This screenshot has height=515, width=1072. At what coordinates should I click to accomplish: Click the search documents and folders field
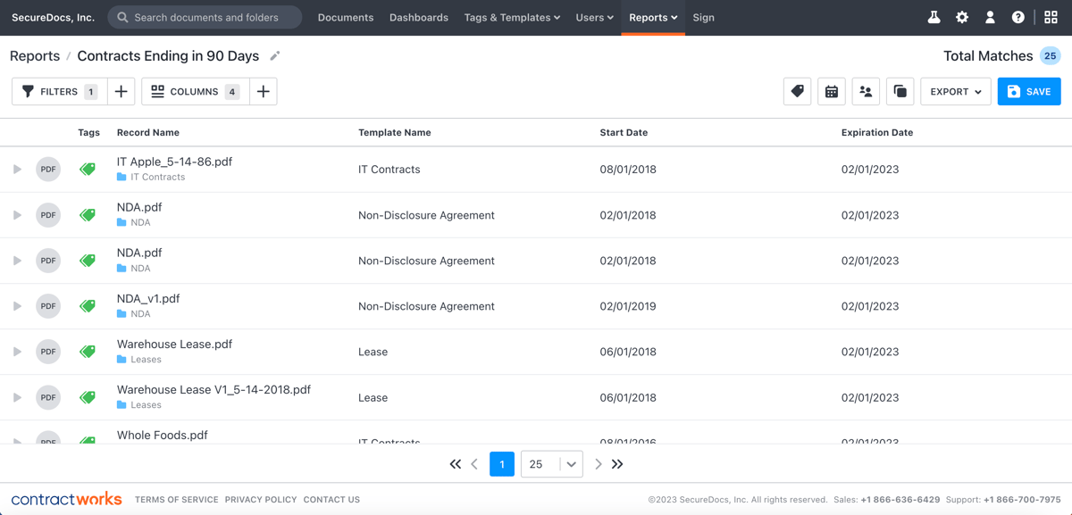pos(204,17)
